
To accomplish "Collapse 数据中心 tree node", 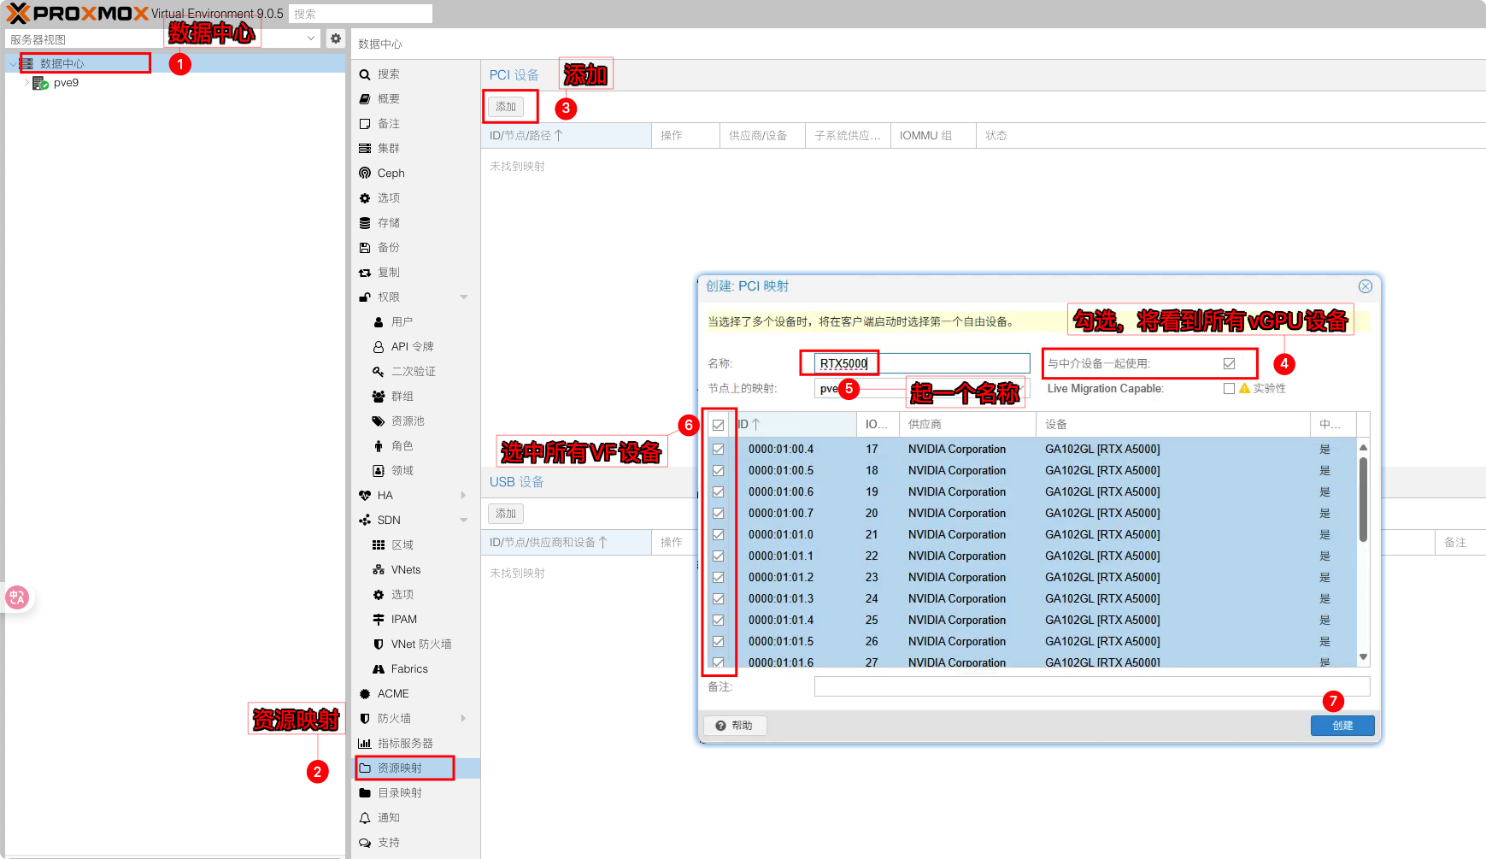I will 12,64.
